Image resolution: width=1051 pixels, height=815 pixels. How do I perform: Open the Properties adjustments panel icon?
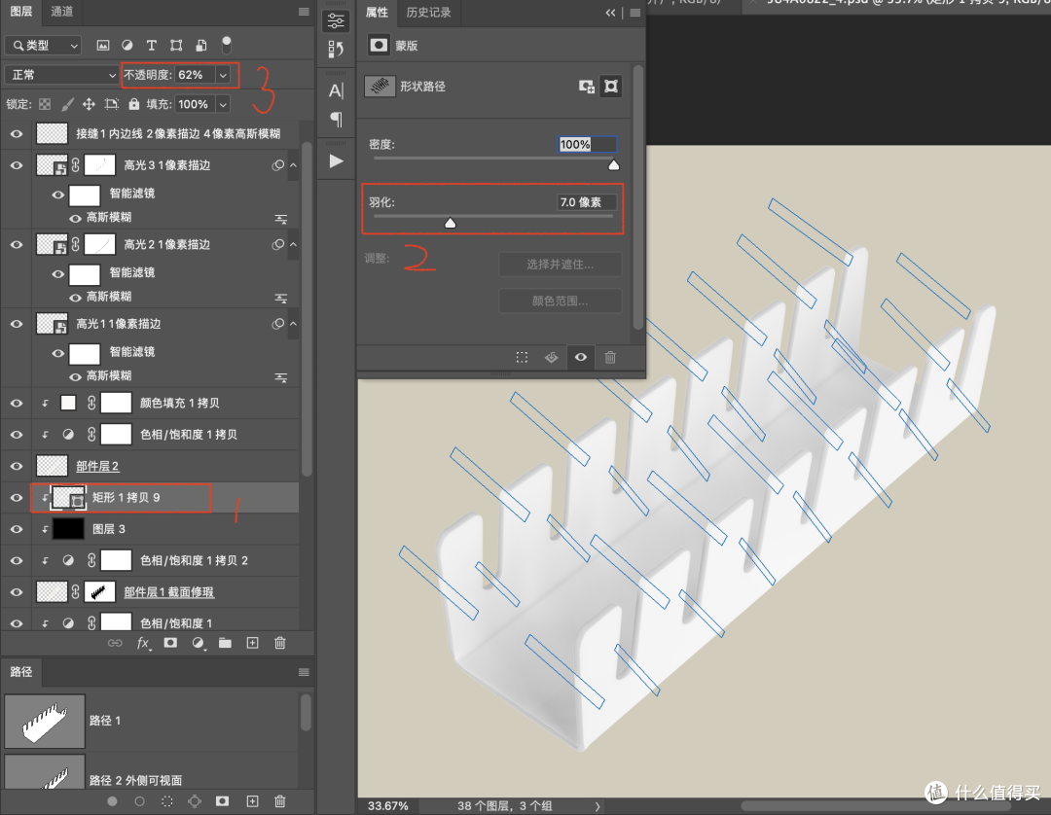tap(336, 21)
